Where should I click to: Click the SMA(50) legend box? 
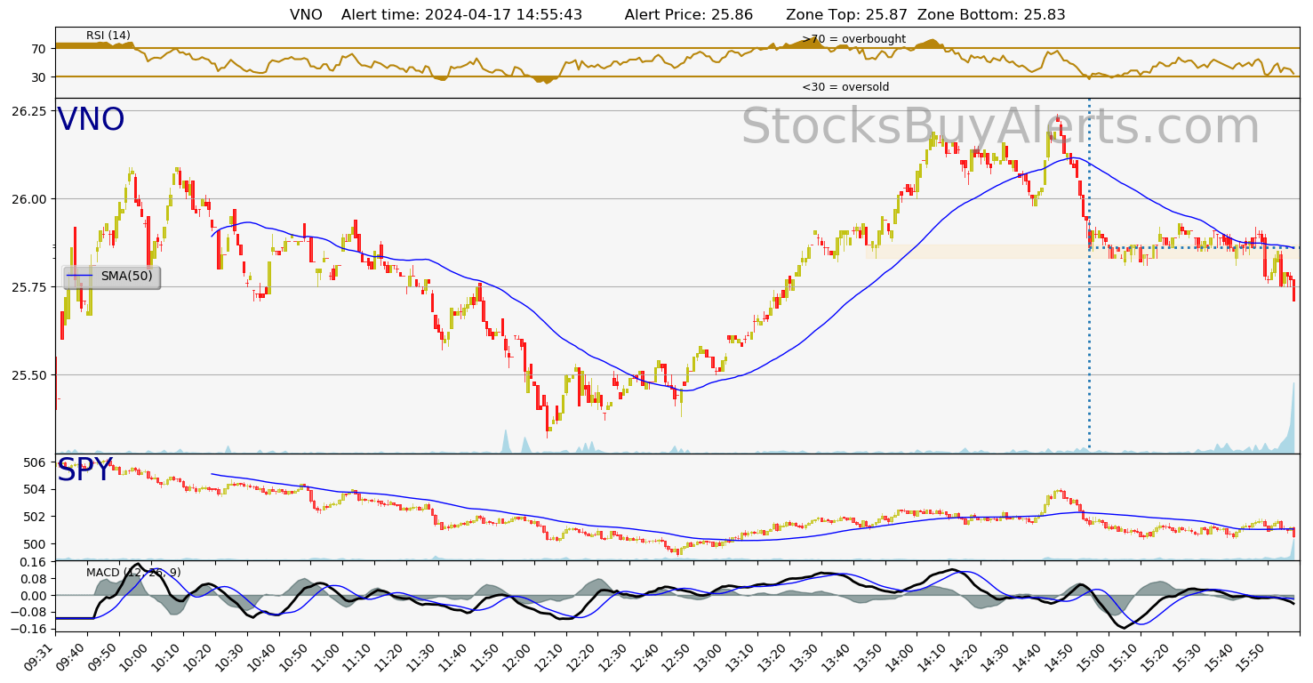[x=112, y=277]
